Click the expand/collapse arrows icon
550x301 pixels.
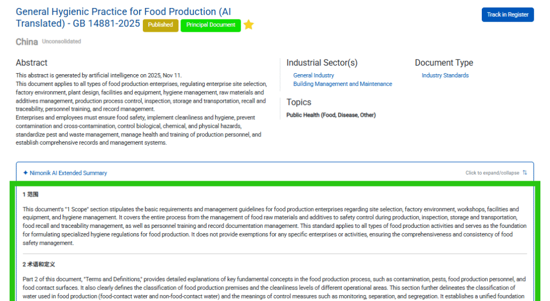point(525,173)
